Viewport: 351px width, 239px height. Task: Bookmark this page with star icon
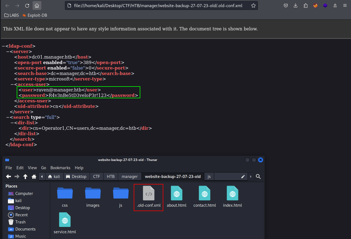(x=253, y=5)
